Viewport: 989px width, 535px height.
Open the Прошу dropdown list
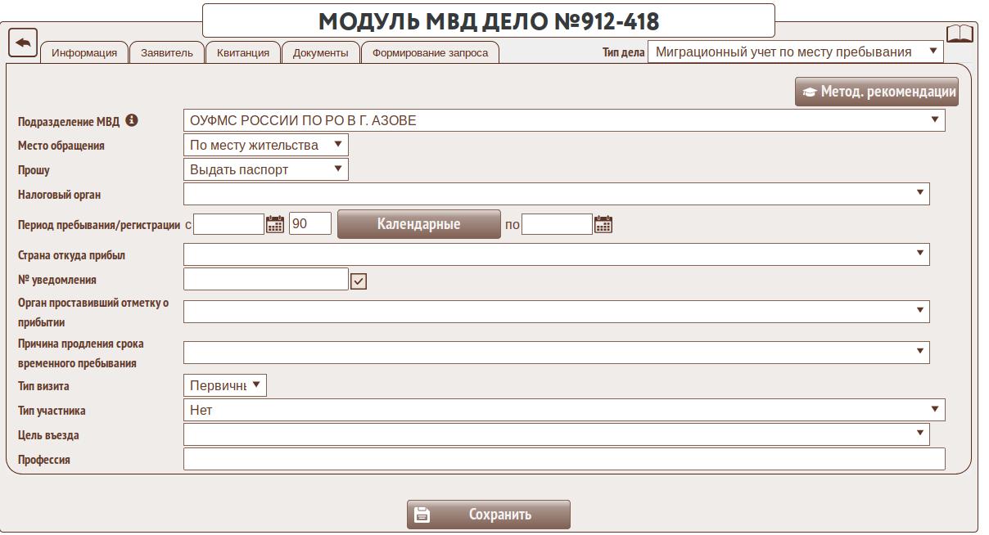265,170
